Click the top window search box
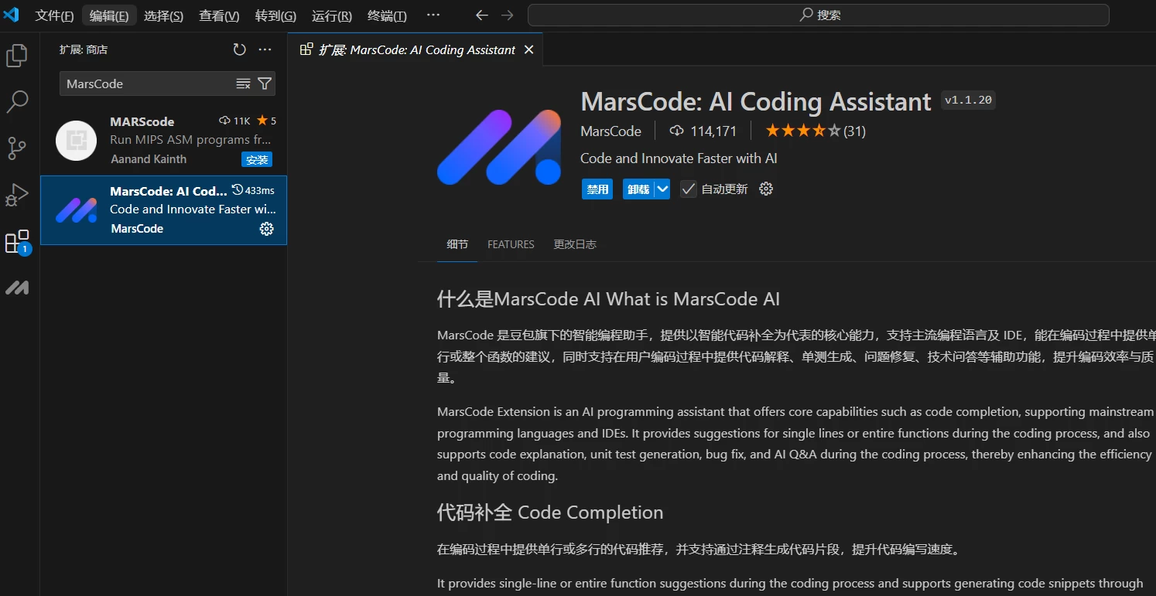The image size is (1156, 596). 817,15
